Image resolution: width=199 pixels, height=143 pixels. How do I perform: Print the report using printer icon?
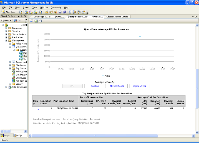coord(41,21)
